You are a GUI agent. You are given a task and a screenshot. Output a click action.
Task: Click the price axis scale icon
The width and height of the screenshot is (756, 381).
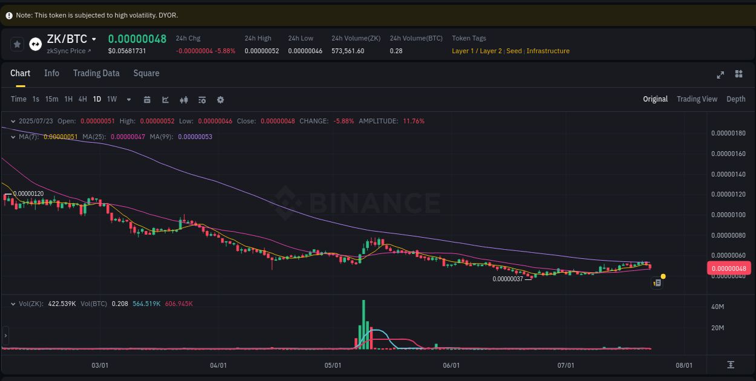(x=731, y=365)
